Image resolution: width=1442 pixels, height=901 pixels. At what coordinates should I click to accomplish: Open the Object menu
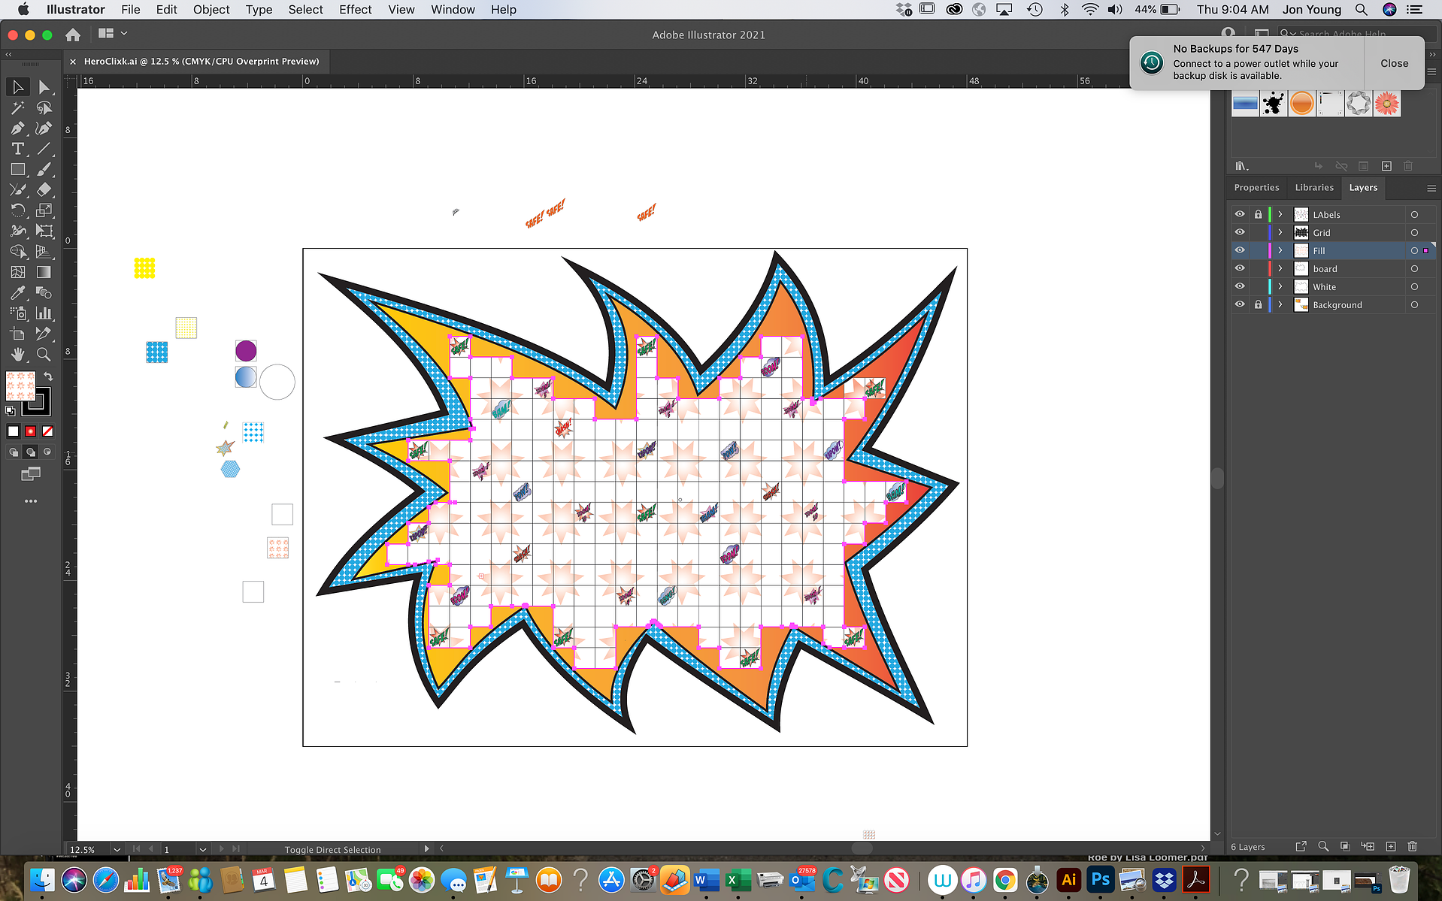211,10
